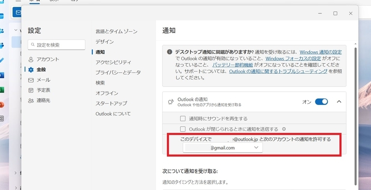Screen dimensions: 371x190
Task: Follow the Windows 通知の設定 link
Action: coord(320,52)
